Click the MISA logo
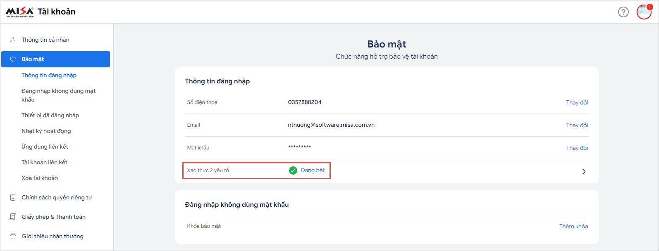659x251 pixels. [19, 12]
